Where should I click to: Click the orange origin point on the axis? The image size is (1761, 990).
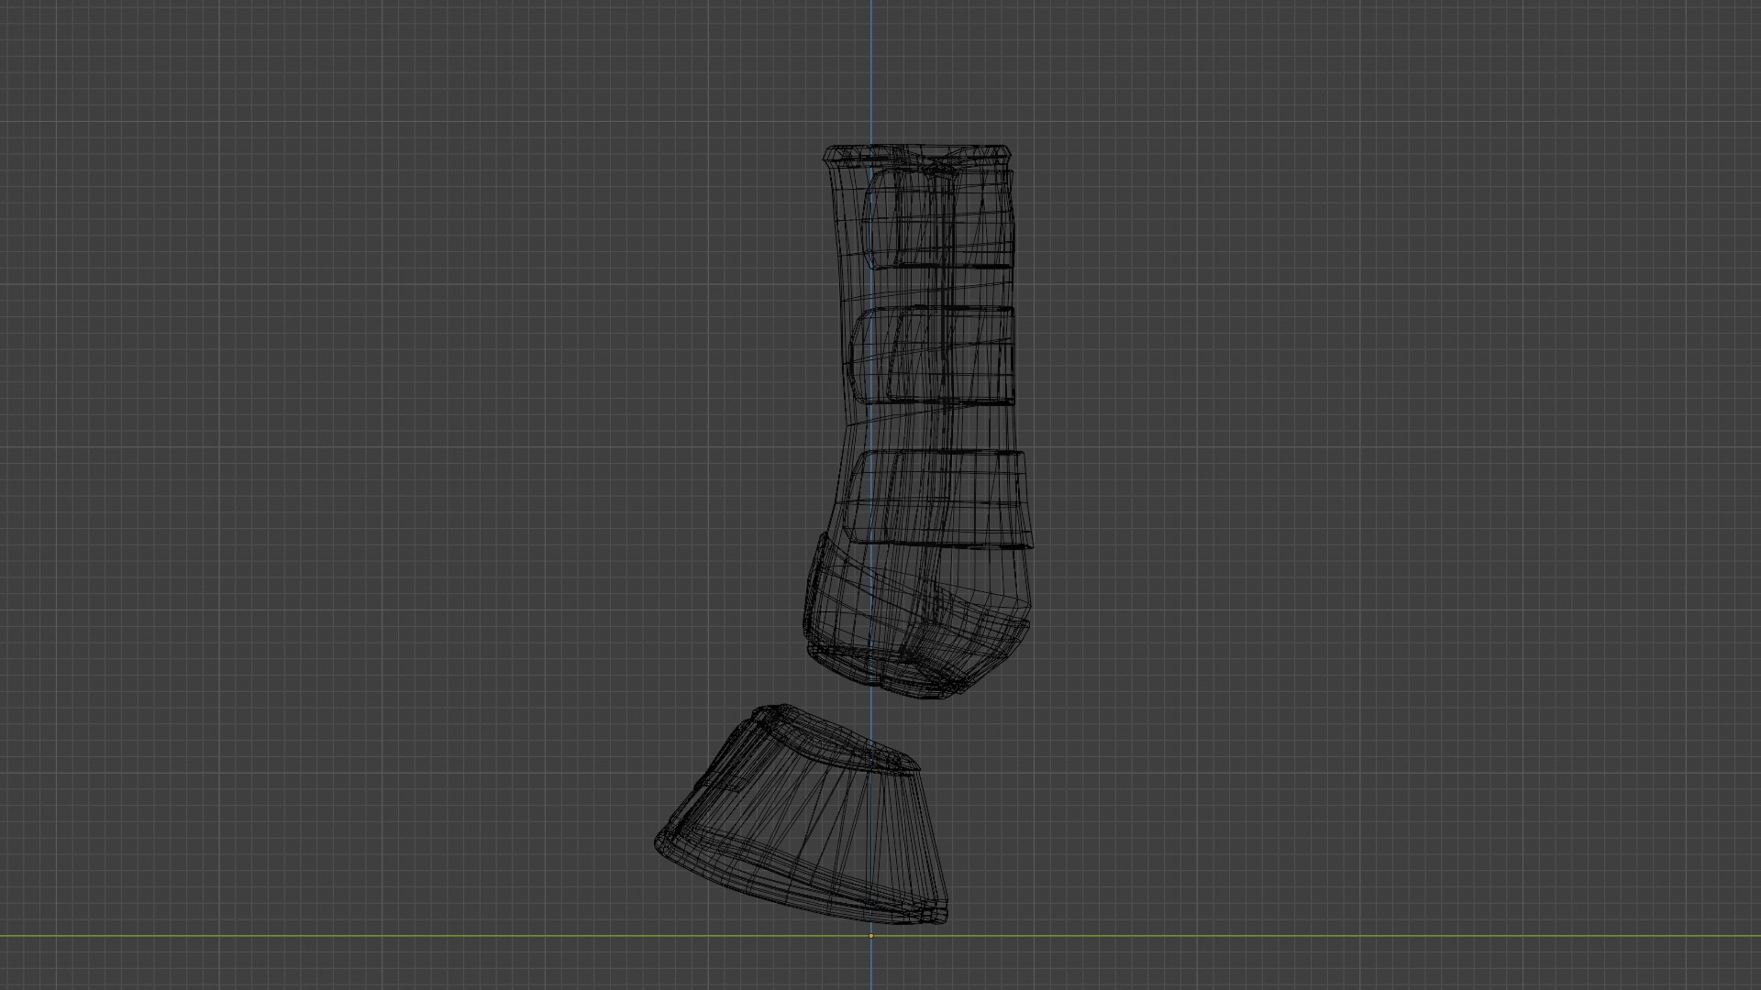[x=871, y=936]
